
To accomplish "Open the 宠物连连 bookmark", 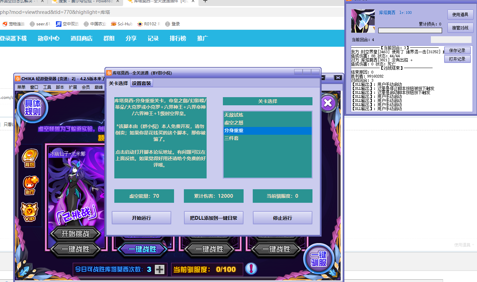I will (x=14, y=24).
